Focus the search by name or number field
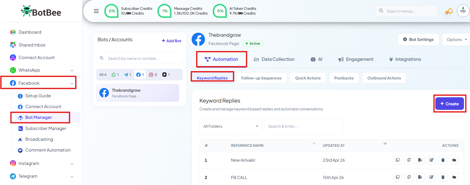The width and height of the screenshot is (470, 185). tap(140, 58)
